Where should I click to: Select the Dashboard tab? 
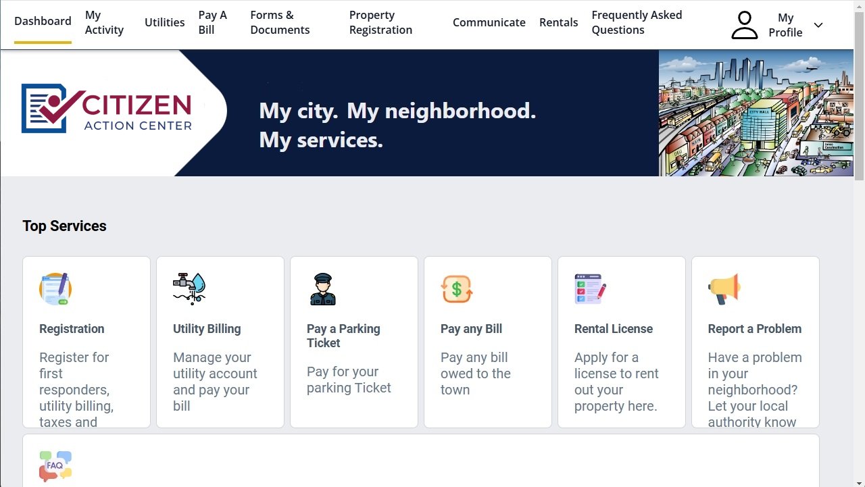click(x=43, y=21)
